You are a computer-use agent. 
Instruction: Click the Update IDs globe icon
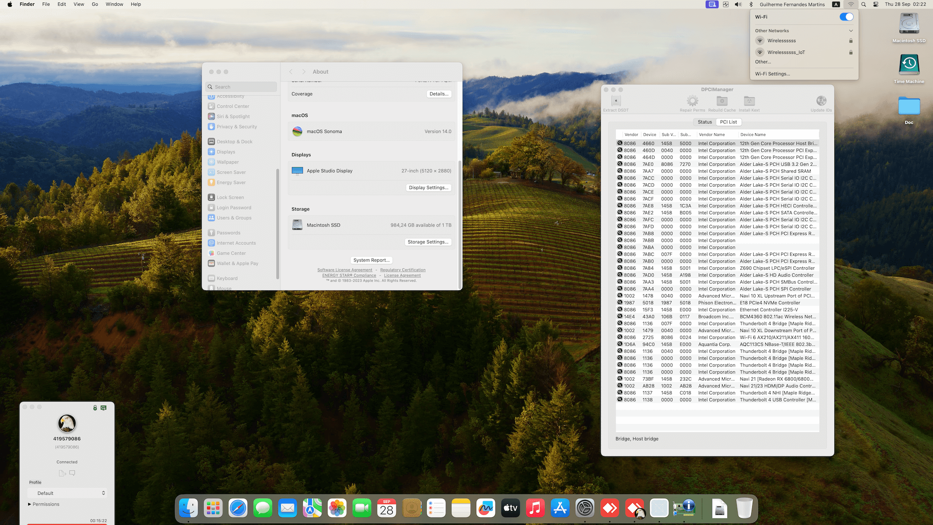[821, 101]
